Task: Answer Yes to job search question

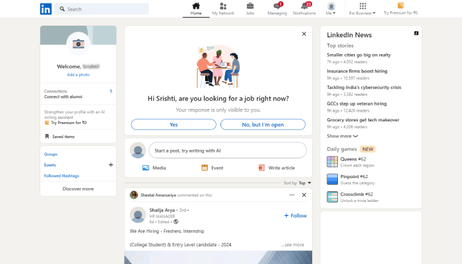Action: point(174,125)
